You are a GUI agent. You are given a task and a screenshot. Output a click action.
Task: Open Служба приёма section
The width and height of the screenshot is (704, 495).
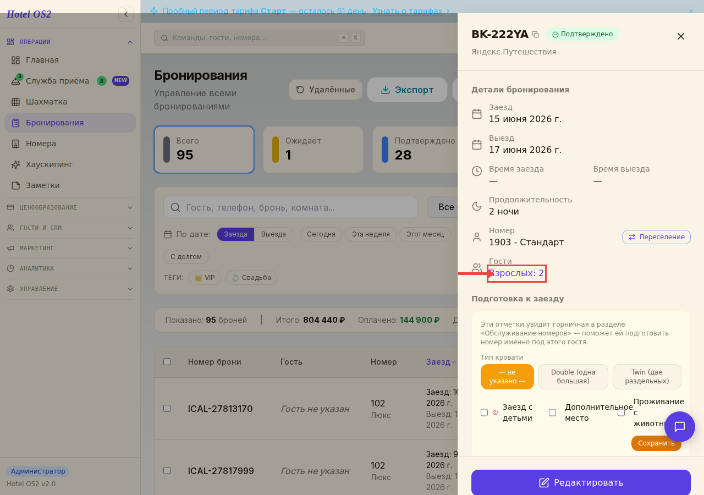tap(70, 81)
